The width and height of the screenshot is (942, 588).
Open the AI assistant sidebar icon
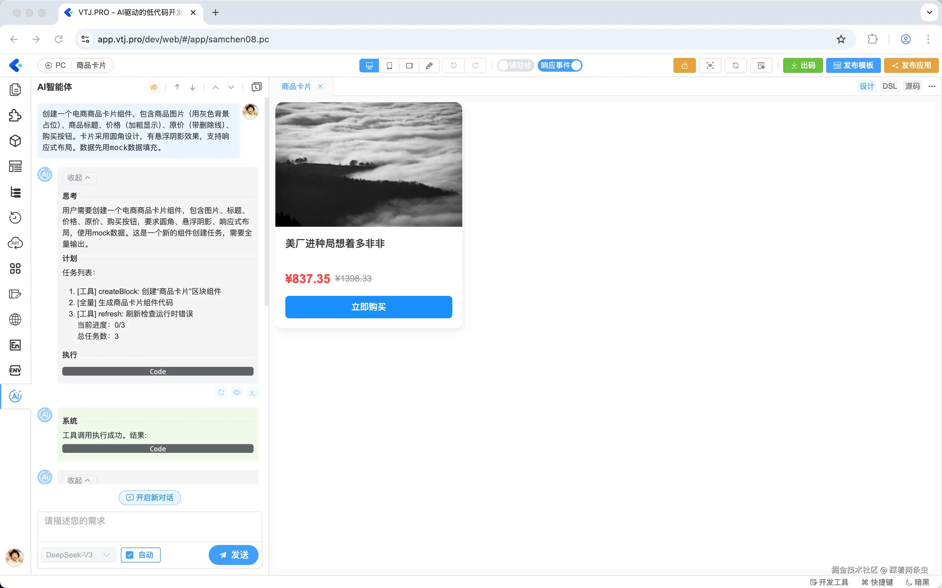(15, 396)
